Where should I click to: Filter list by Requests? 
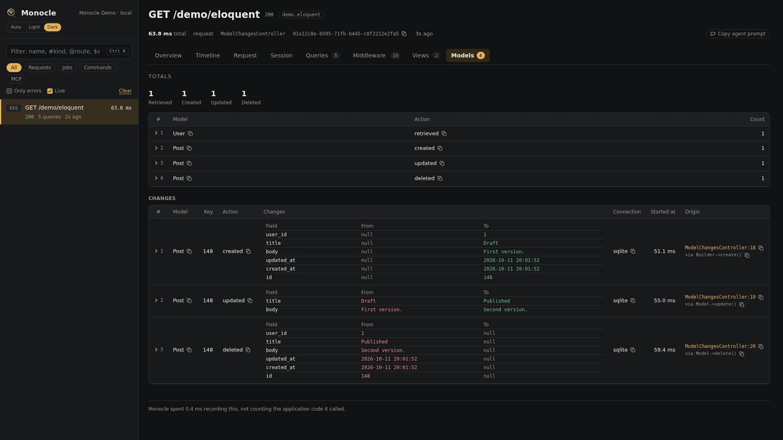pyautogui.click(x=40, y=68)
